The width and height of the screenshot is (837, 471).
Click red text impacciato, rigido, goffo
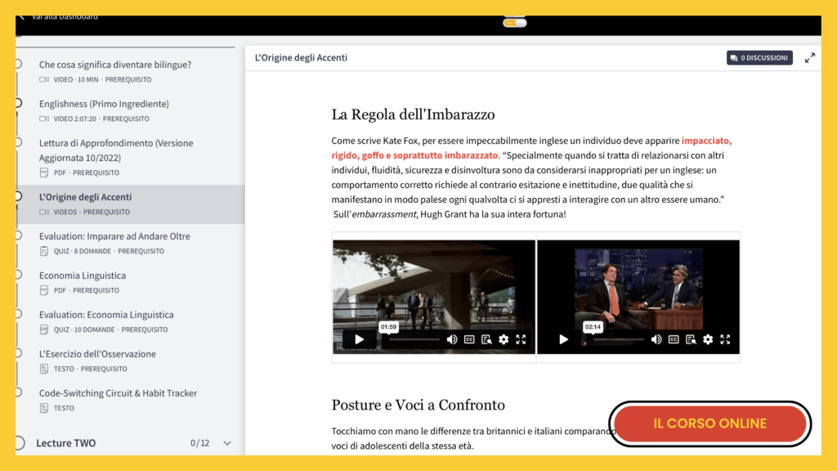(x=531, y=148)
